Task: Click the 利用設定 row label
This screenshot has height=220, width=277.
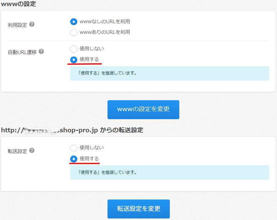Action: [17, 25]
